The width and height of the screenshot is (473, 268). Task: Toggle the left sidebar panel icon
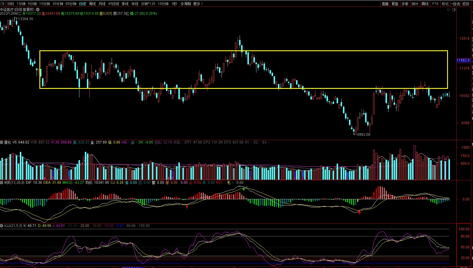(3, 4)
